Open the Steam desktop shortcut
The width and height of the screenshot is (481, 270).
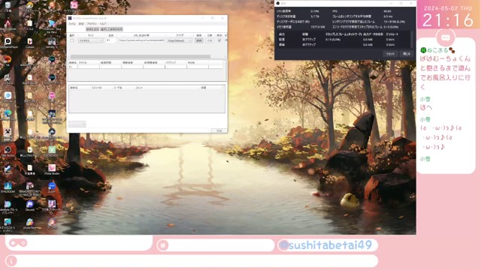[x=8, y=169]
